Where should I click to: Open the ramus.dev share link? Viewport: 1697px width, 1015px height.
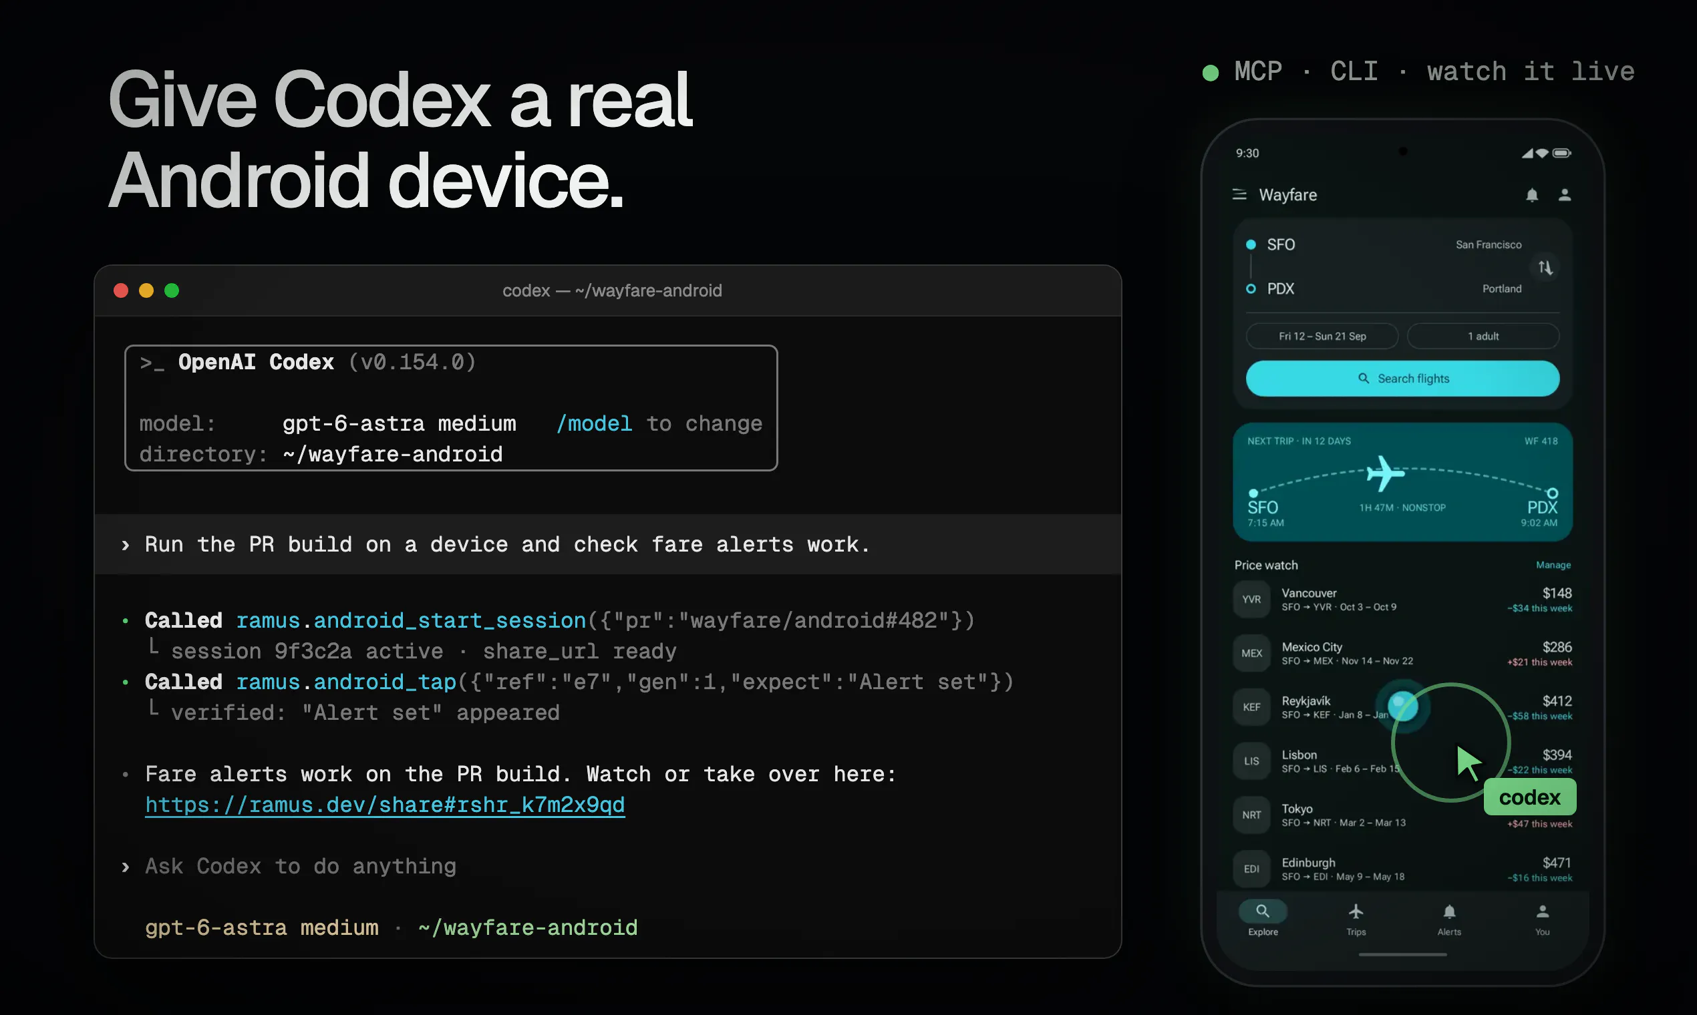click(x=385, y=805)
